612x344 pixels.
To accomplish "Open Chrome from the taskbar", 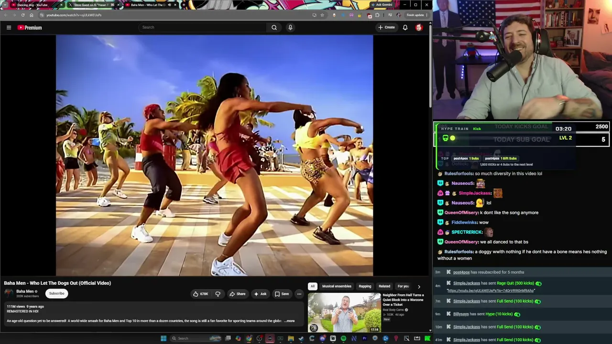I will point(249,338).
